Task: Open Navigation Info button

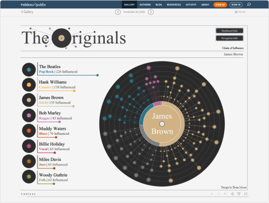Action: coord(229,38)
